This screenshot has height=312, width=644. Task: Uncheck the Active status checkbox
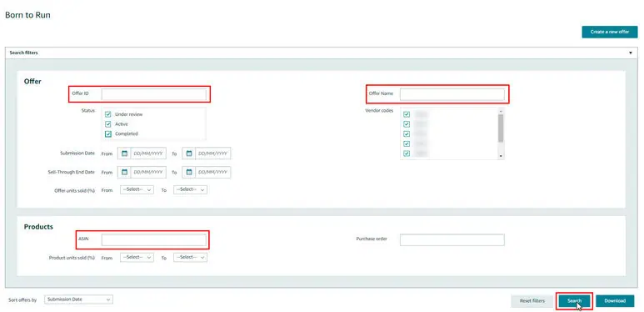coord(108,124)
